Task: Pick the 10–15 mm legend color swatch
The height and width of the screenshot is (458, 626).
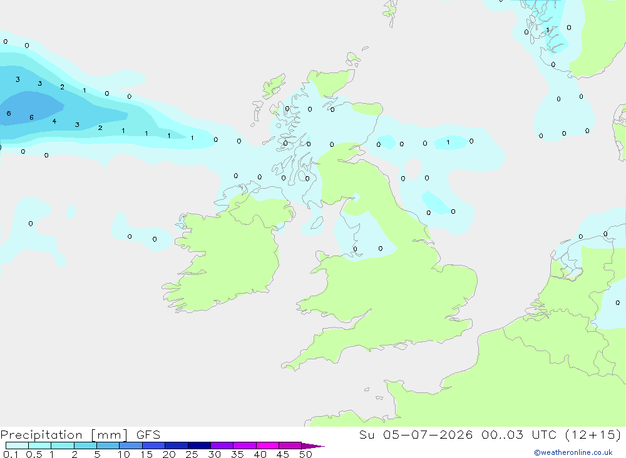Action: (131, 446)
